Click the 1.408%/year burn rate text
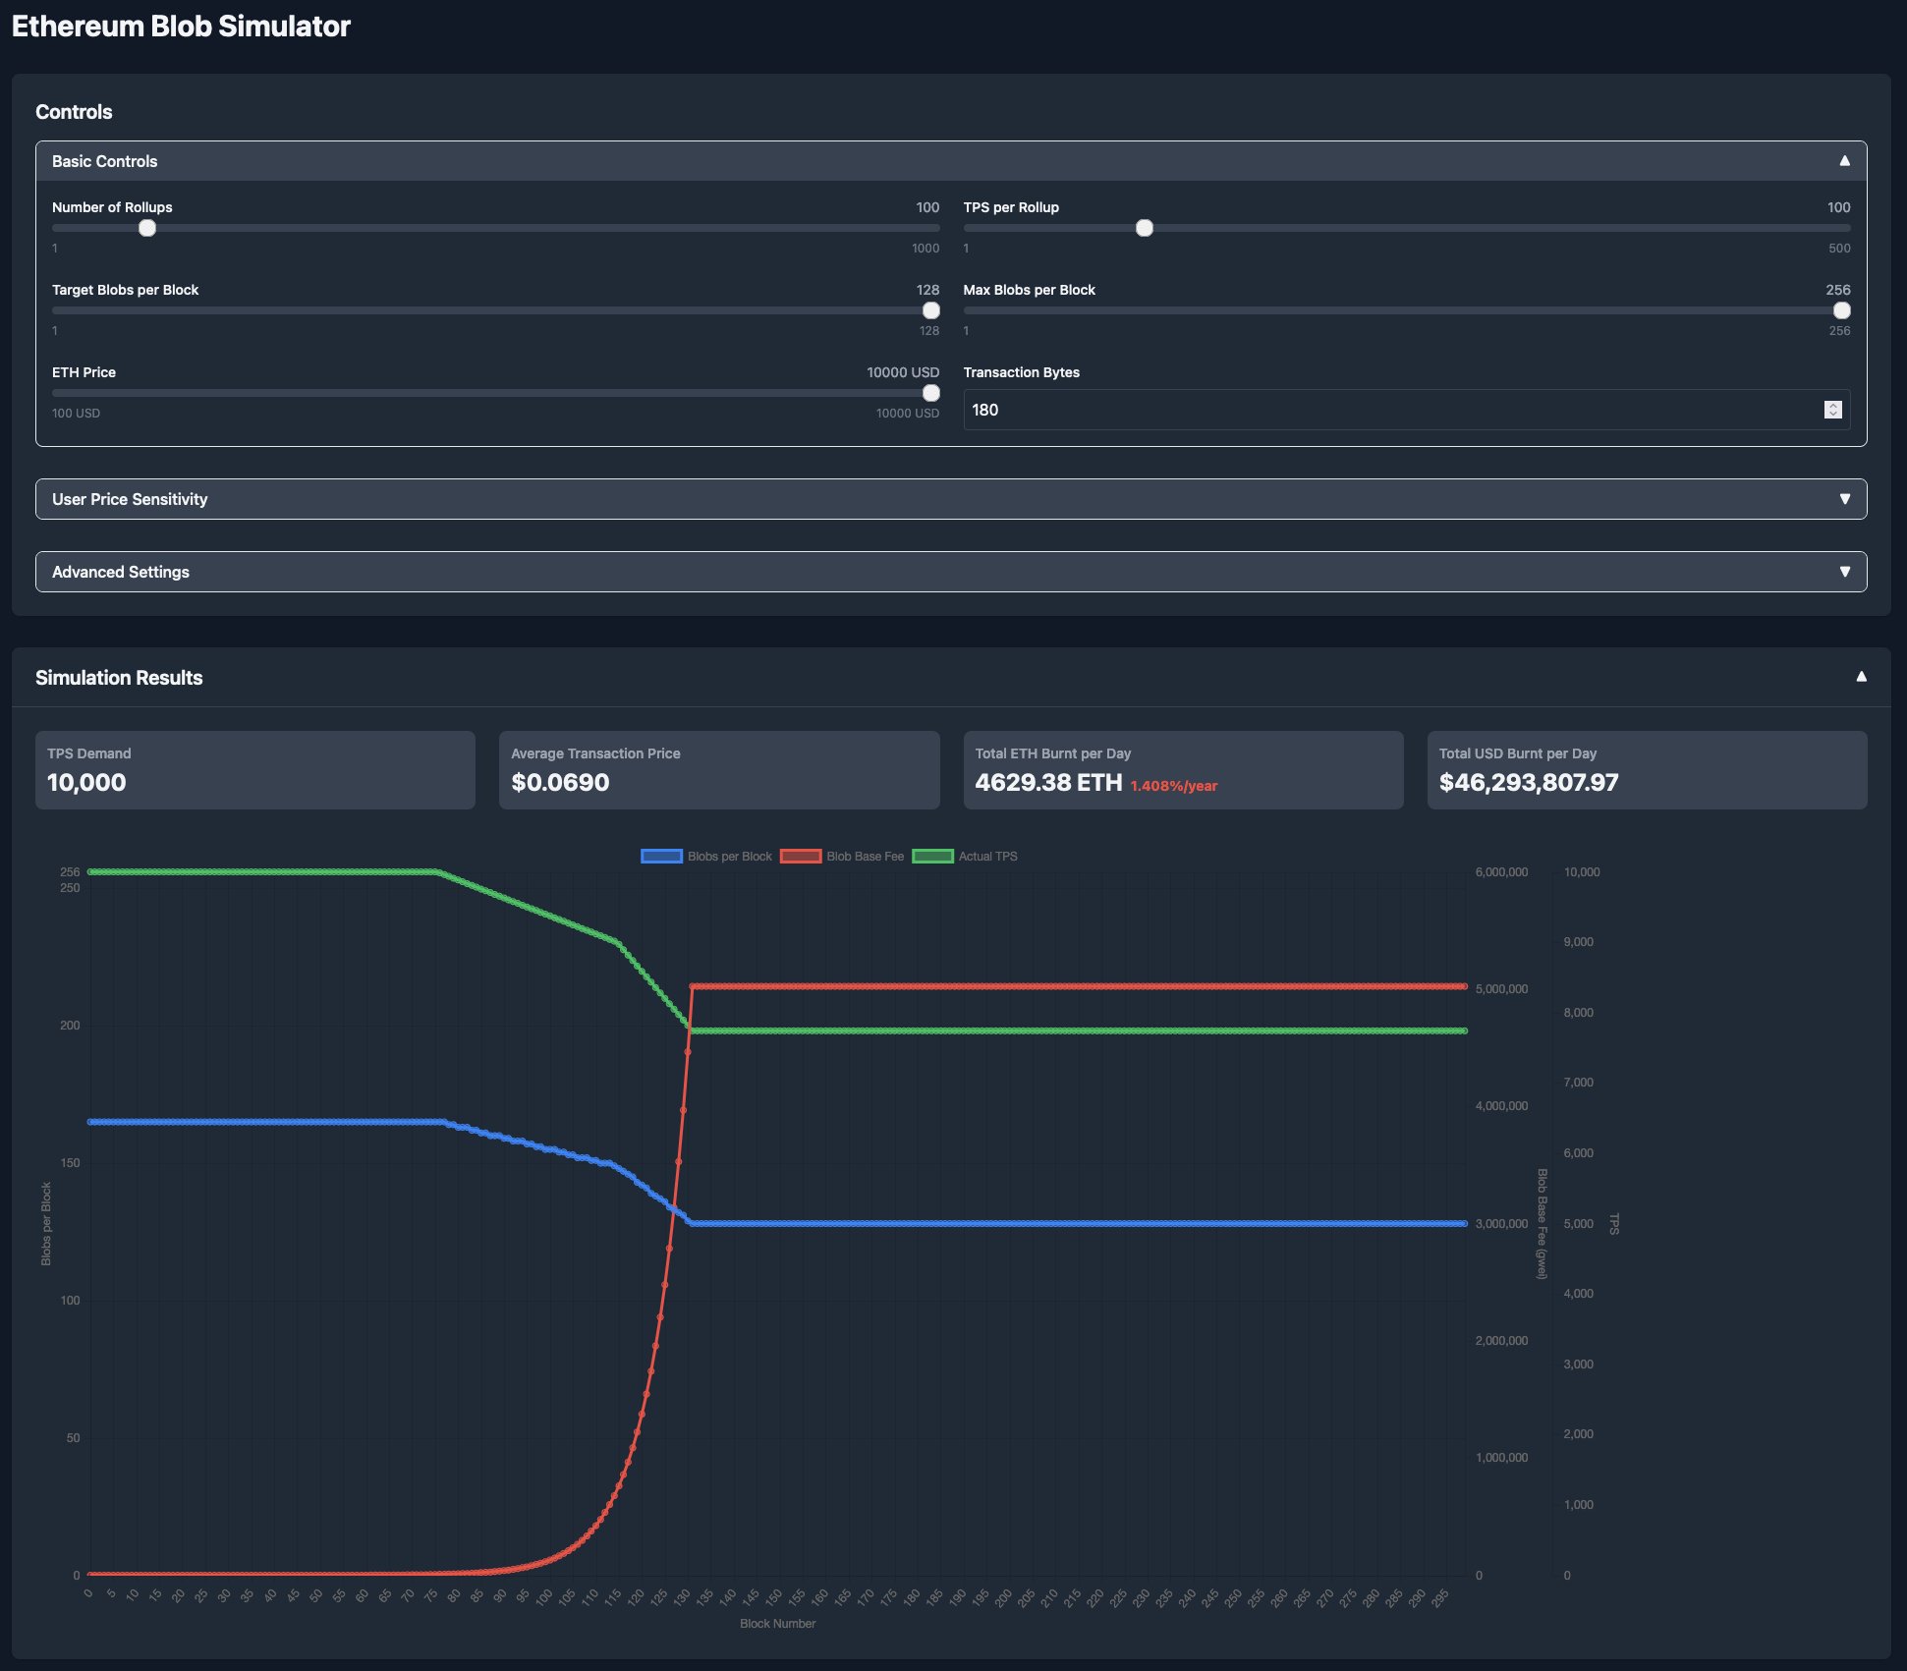The image size is (1907, 1671). pos(1174,786)
